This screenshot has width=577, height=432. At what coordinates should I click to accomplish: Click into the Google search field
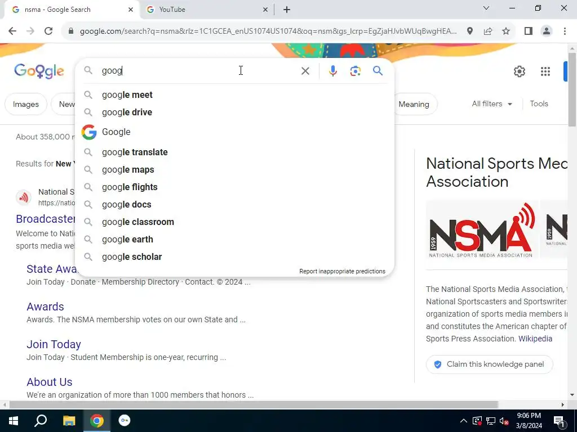click(199, 70)
